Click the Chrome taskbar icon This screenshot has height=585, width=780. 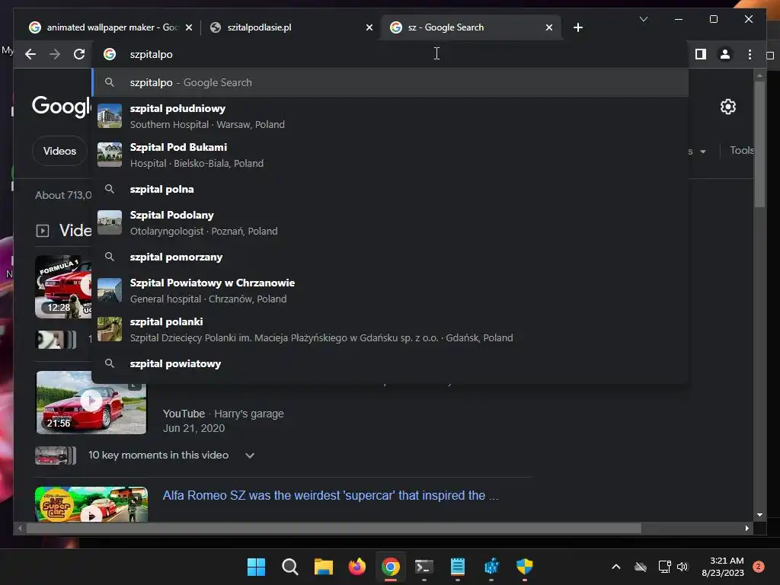coord(391,567)
